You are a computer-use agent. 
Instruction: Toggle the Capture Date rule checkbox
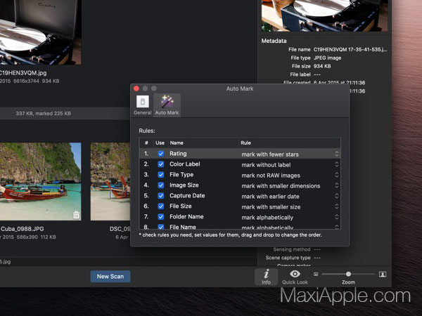click(x=160, y=196)
